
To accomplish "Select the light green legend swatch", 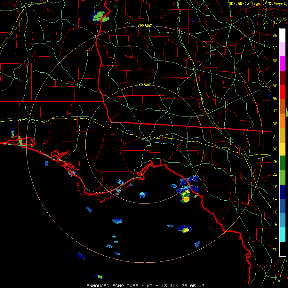I will point(283,177).
